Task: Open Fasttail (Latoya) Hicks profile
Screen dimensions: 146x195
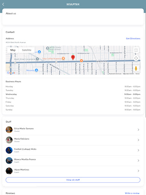Action: (73, 150)
